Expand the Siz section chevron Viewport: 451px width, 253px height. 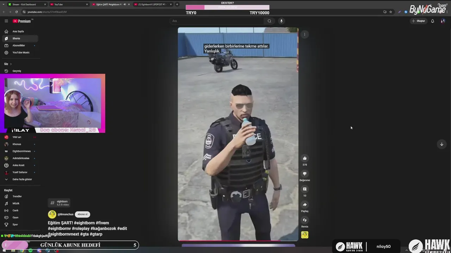coord(11,64)
